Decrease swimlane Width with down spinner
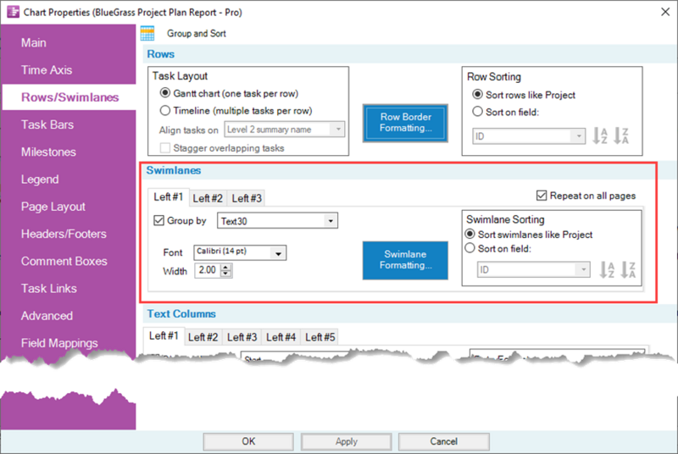The image size is (678, 454). tap(225, 274)
